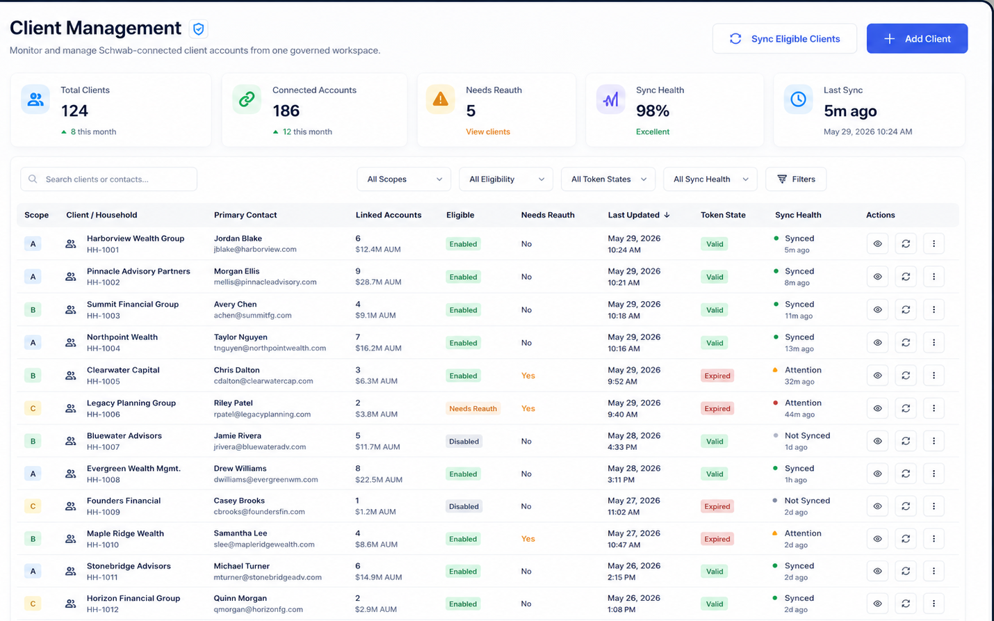
Task: Sort by Last Updated column header
Action: 639,215
